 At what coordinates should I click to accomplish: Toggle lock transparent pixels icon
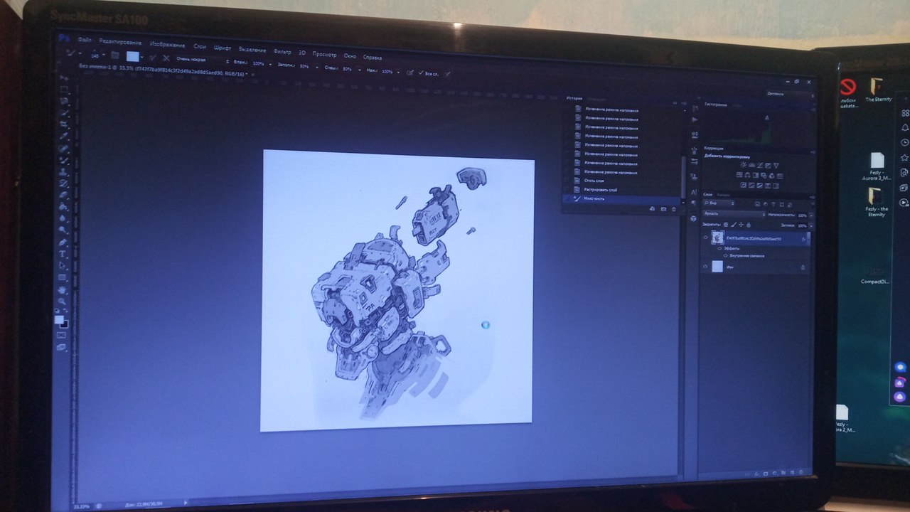[726, 225]
